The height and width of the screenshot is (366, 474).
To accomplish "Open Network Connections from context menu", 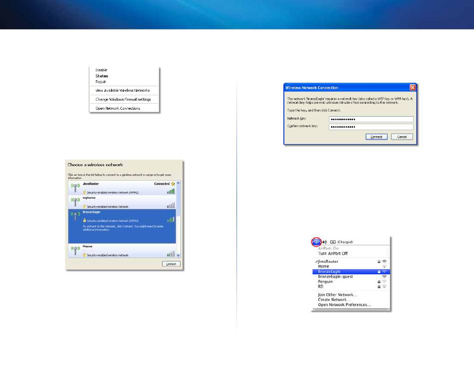I will (118, 108).
